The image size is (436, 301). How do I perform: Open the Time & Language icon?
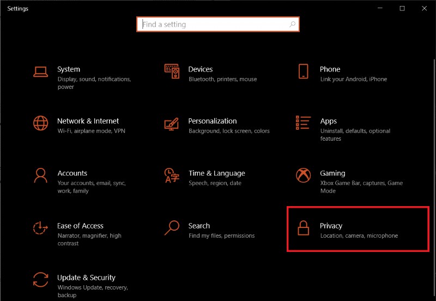click(x=172, y=175)
